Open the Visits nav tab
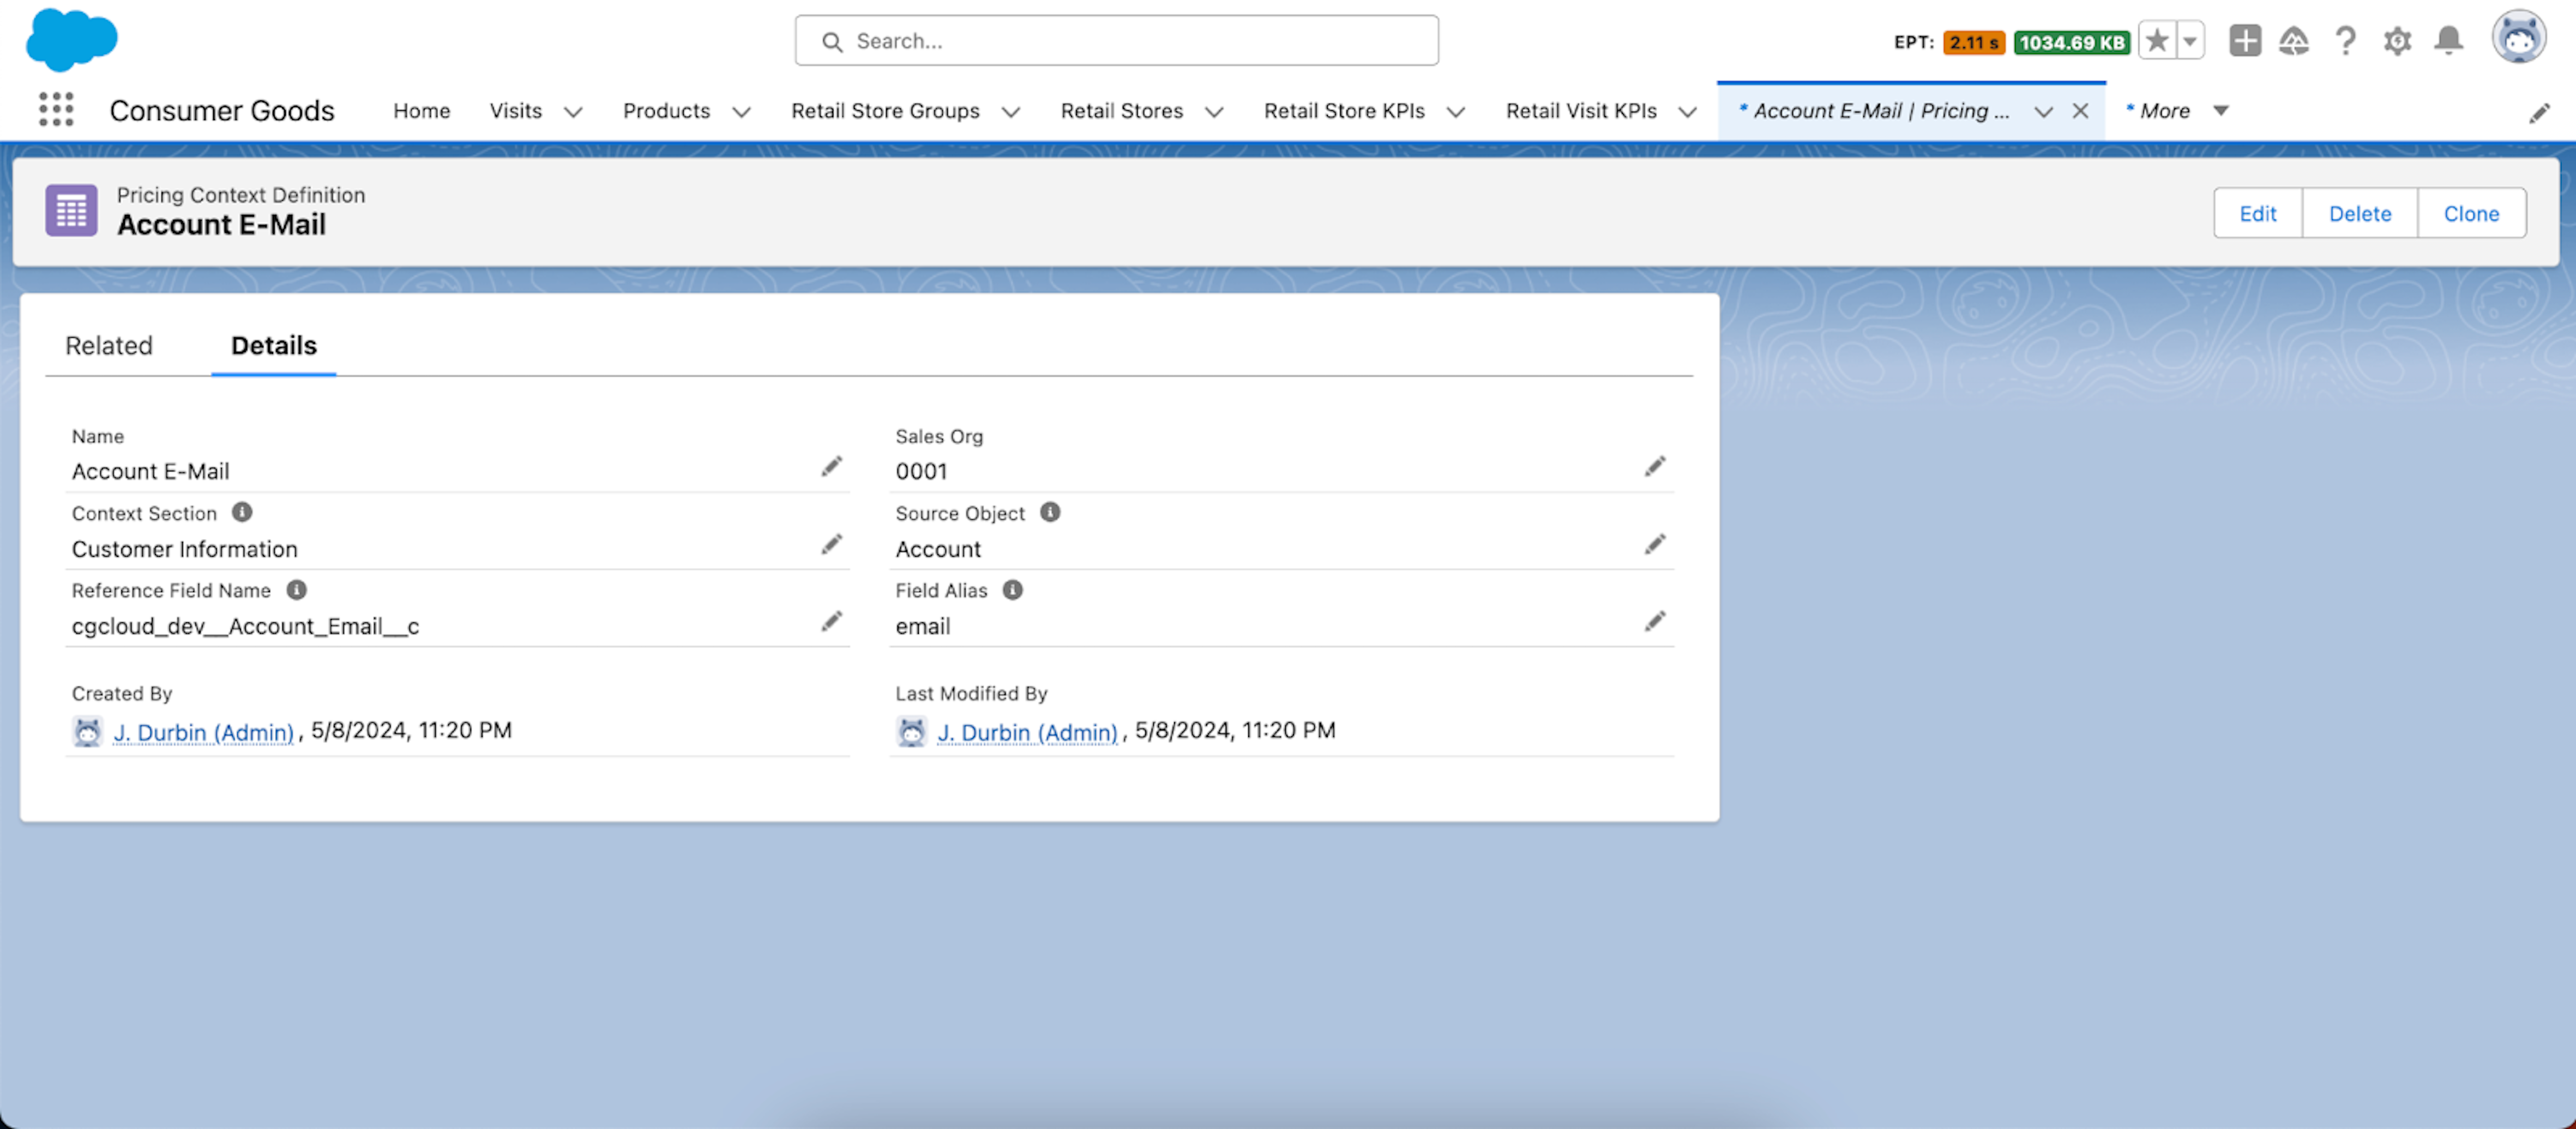2576x1129 pixels. [x=516, y=111]
